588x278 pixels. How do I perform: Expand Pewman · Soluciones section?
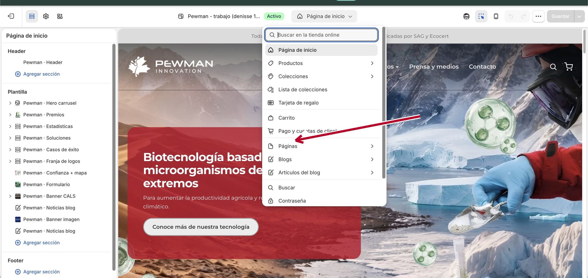coord(10,138)
